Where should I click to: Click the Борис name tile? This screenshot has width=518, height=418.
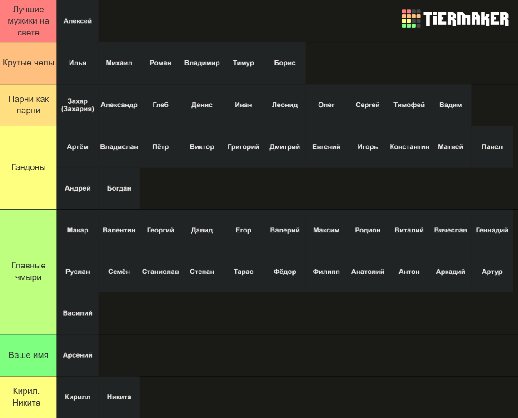(285, 63)
